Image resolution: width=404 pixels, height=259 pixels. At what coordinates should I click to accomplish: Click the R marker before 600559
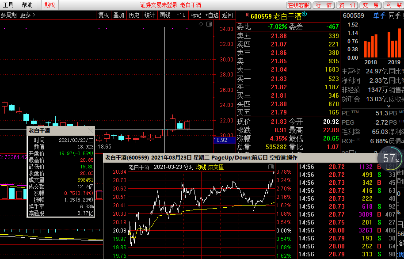pos(247,15)
